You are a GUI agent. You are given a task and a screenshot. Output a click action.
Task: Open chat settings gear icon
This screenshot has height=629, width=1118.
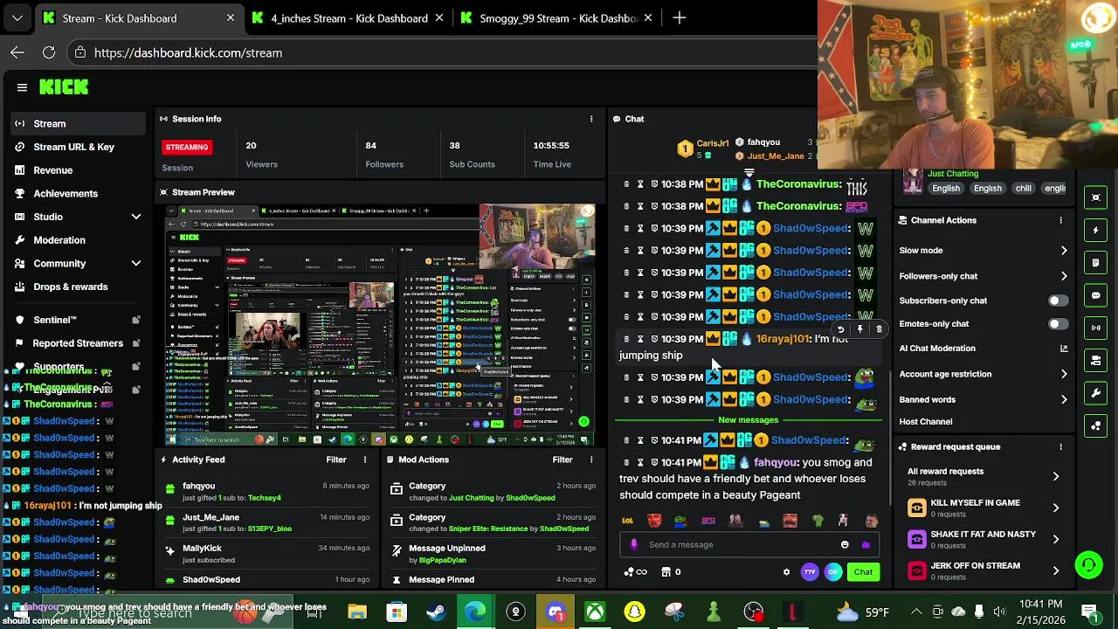coord(786,572)
